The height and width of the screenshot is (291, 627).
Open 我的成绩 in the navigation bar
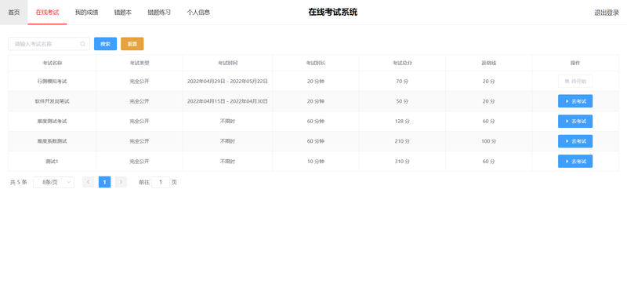[x=86, y=13]
